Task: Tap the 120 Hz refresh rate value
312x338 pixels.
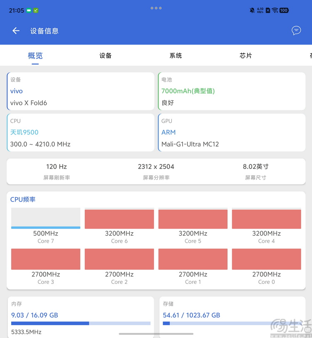Action: (x=57, y=167)
